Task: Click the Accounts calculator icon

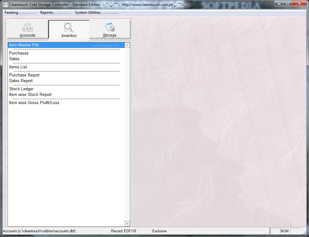Action: click(28, 27)
